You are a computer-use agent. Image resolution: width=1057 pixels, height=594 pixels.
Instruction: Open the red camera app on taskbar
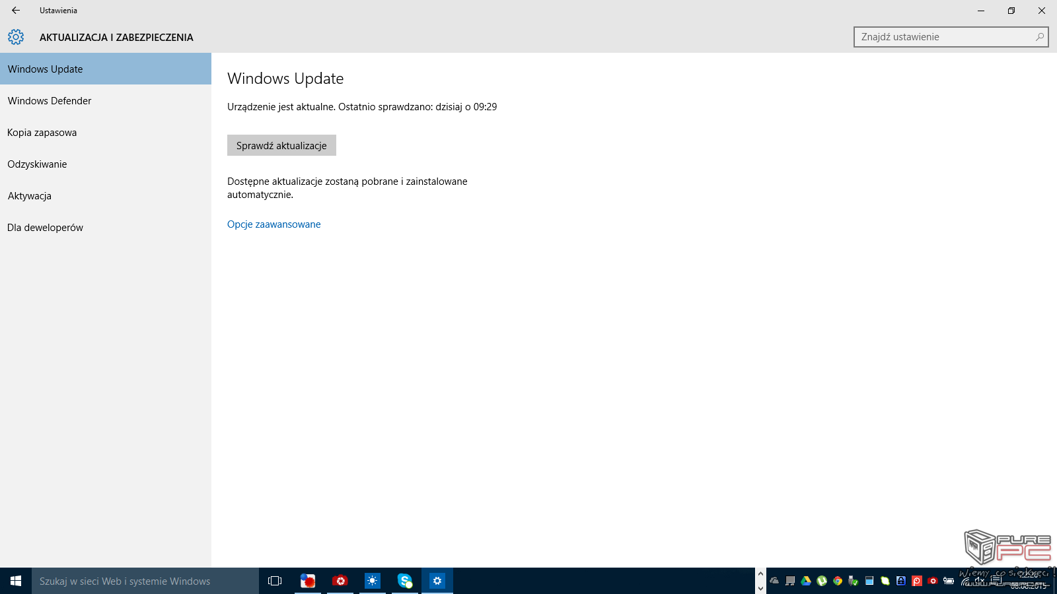(x=340, y=581)
